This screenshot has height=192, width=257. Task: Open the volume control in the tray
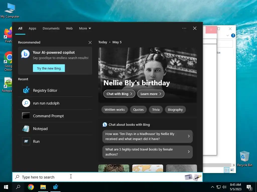click(224, 187)
